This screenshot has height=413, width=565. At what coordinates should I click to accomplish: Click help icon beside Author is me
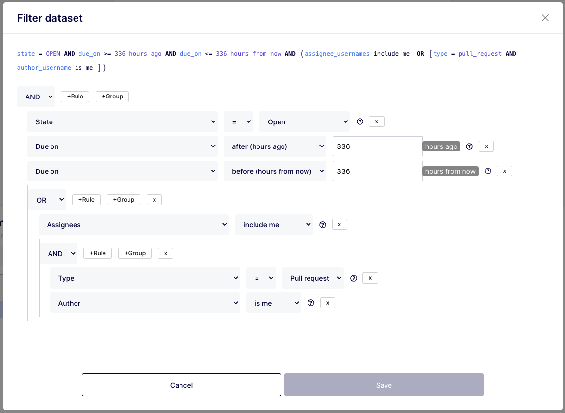coord(310,303)
